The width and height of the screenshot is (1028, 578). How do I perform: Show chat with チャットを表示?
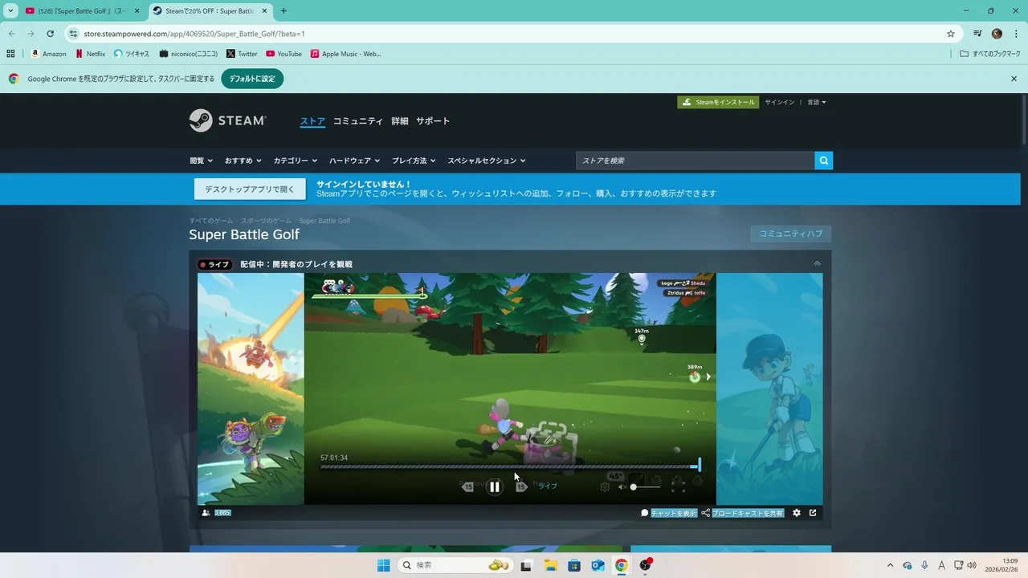668,513
